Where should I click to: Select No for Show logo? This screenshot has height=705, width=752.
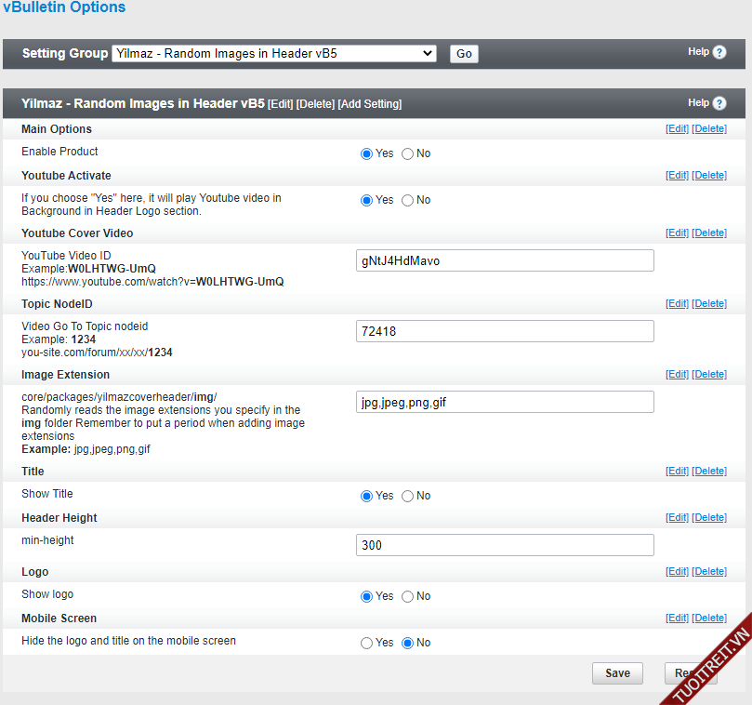(x=408, y=597)
